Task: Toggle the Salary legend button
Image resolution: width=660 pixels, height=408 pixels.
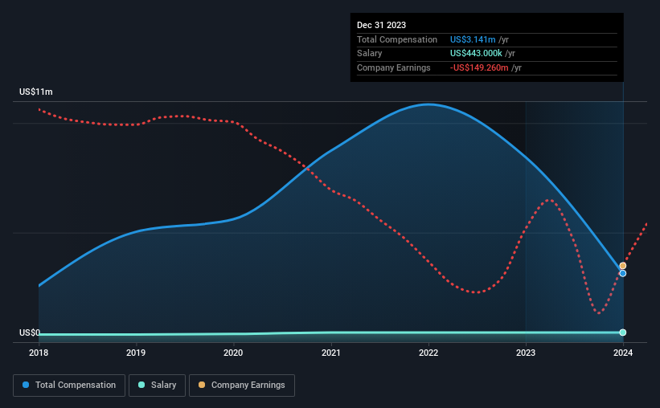Action: tap(157, 386)
